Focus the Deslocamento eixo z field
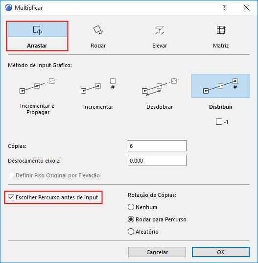The width and height of the screenshot is (258, 263). tap(157, 161)
